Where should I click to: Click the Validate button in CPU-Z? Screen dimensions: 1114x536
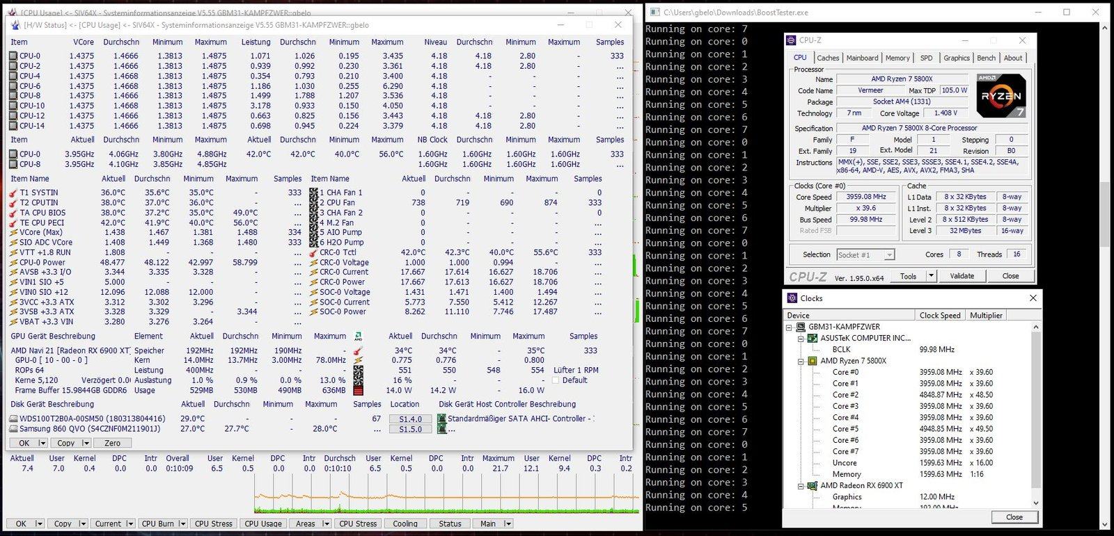(x=962, y=276)
